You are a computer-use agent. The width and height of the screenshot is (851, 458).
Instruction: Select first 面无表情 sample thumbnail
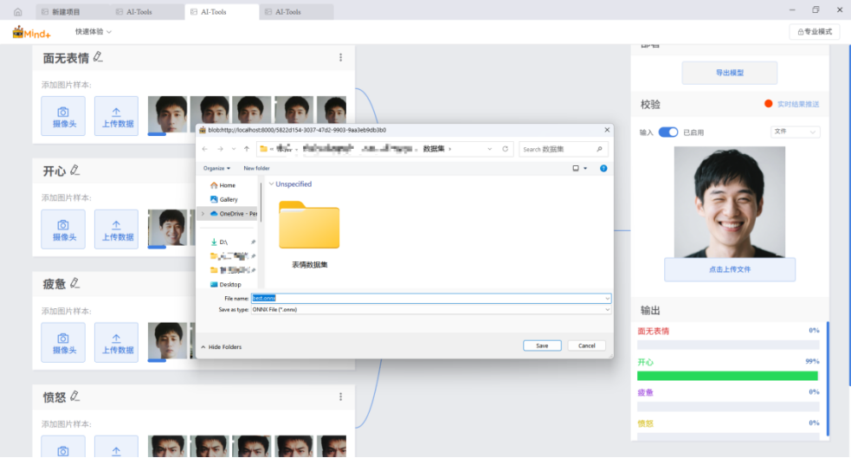[167, 115]
